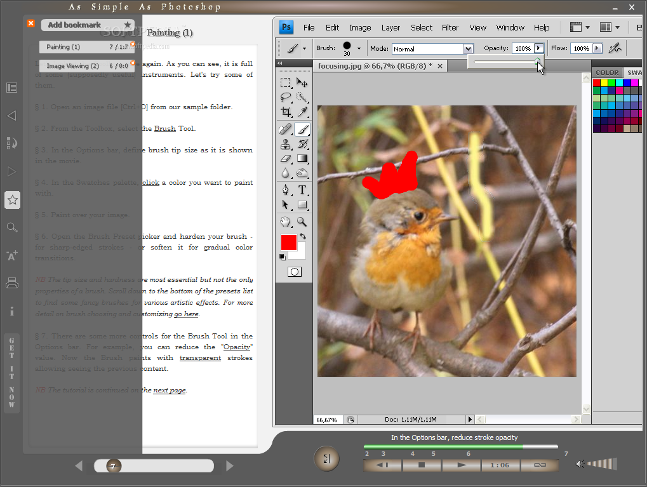647x487 pixels.
Task: Click the Opacity popup slider handle
Action: (x=538, y=62)
